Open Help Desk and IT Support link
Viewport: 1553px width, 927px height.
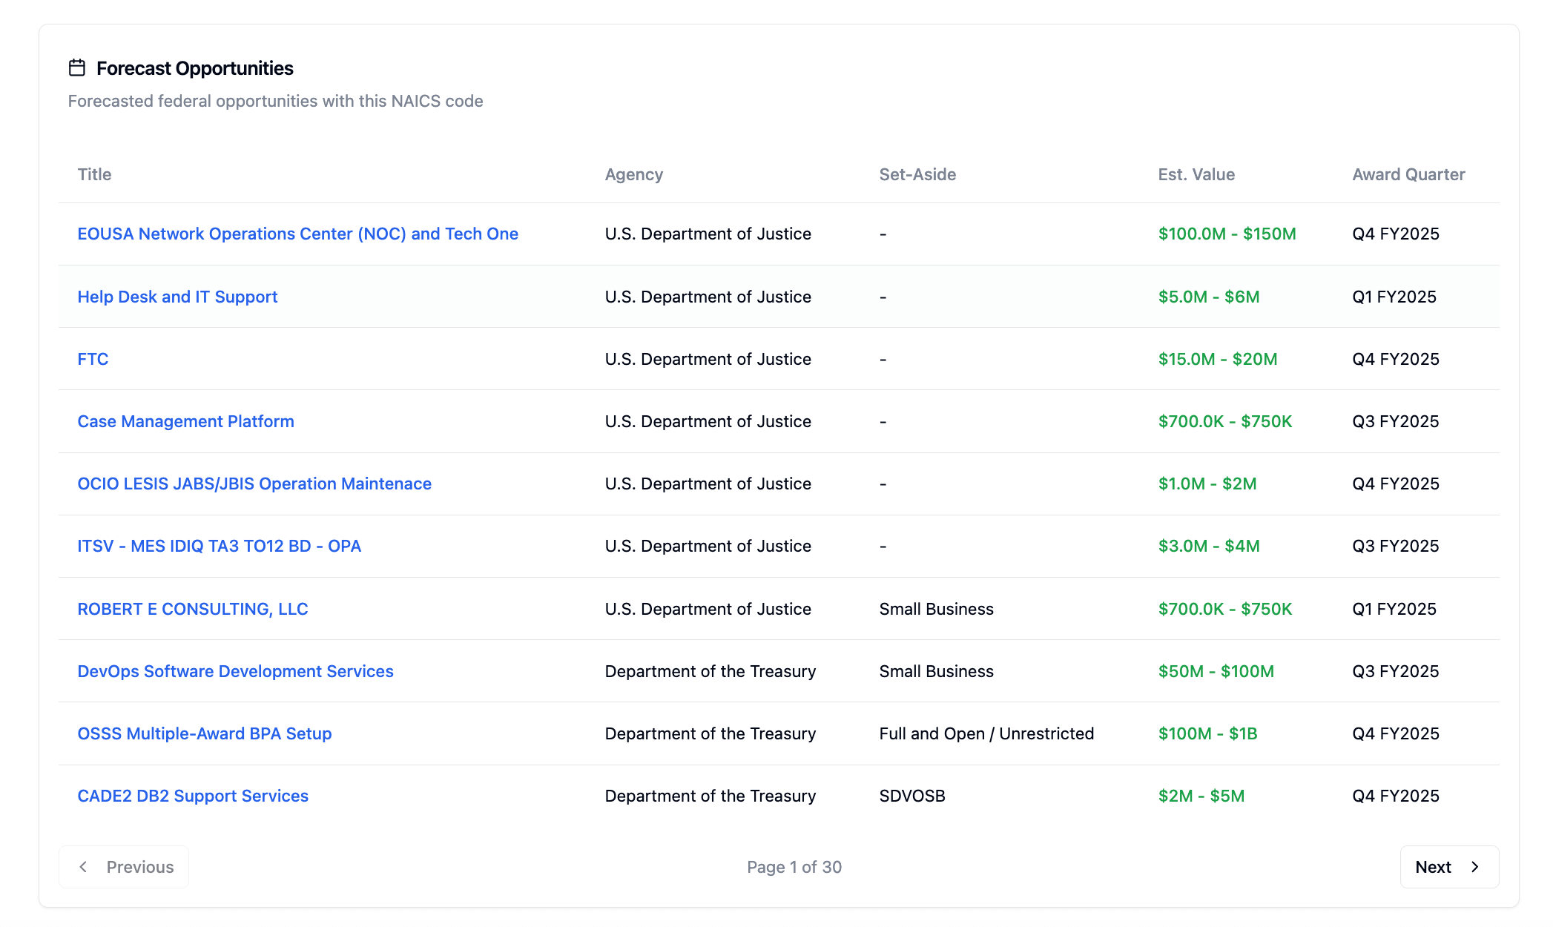point(177,297)
